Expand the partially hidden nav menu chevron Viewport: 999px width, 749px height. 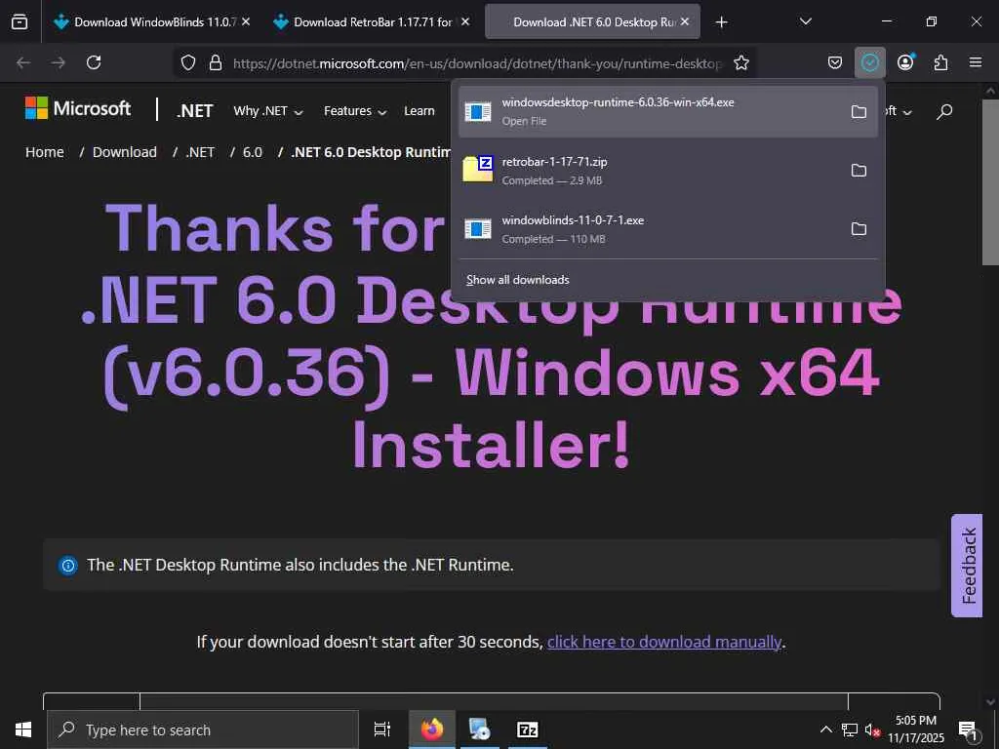pos(907,112)
